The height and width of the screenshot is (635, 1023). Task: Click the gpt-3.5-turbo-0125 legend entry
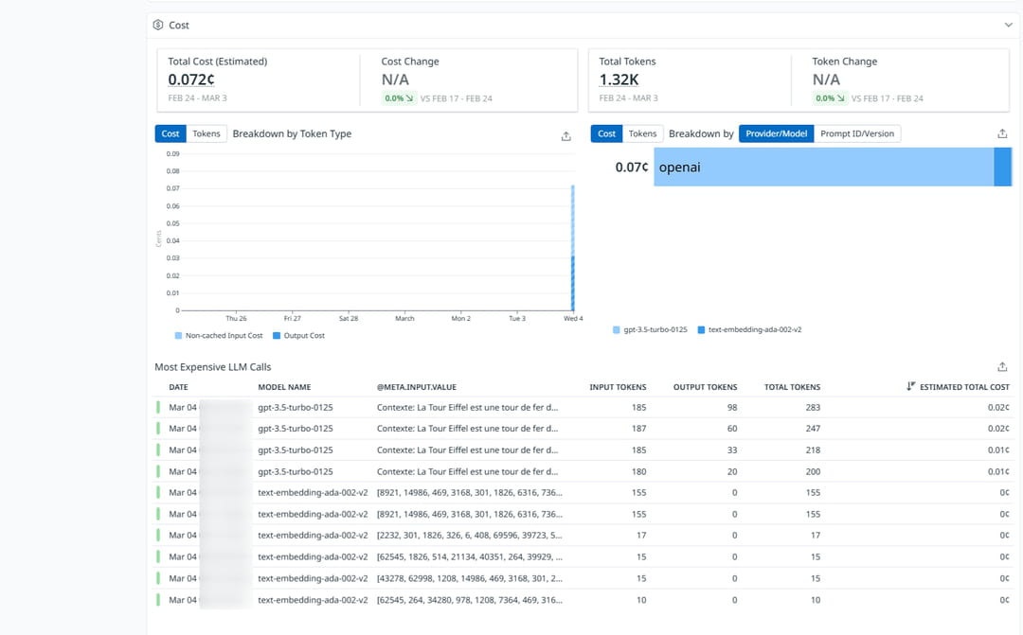pos(655,330)
